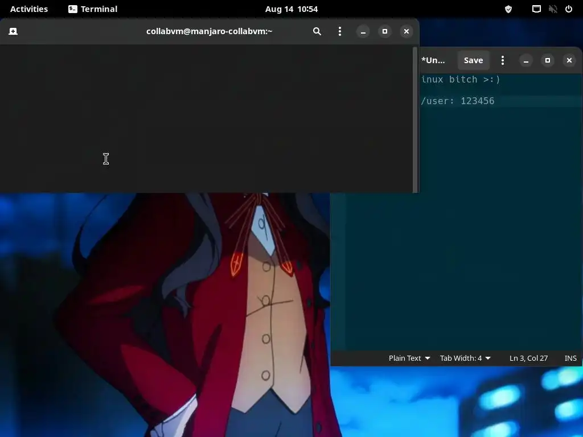Click the security shield tray icon
583x437 pixels.
coord(508,9)
